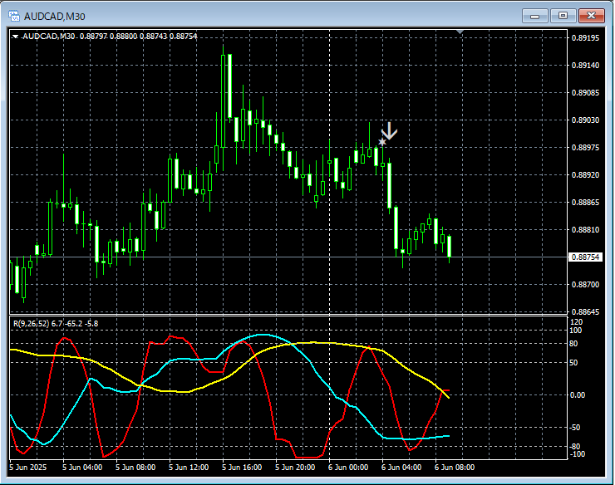Click price scale value 0.89085
The height and width of the screenshot is (485, 615).
586,93
